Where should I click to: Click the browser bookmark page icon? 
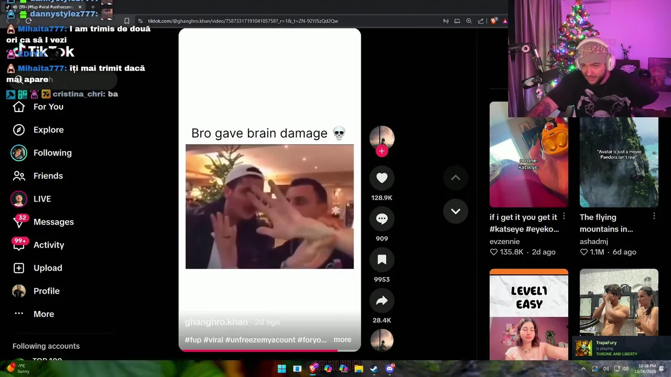127,21
